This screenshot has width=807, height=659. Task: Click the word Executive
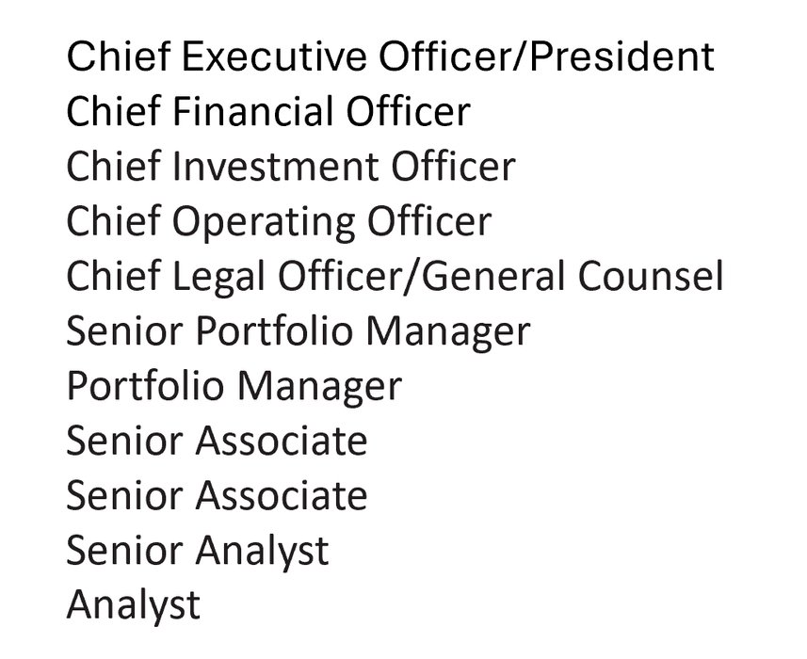[274, 56]
